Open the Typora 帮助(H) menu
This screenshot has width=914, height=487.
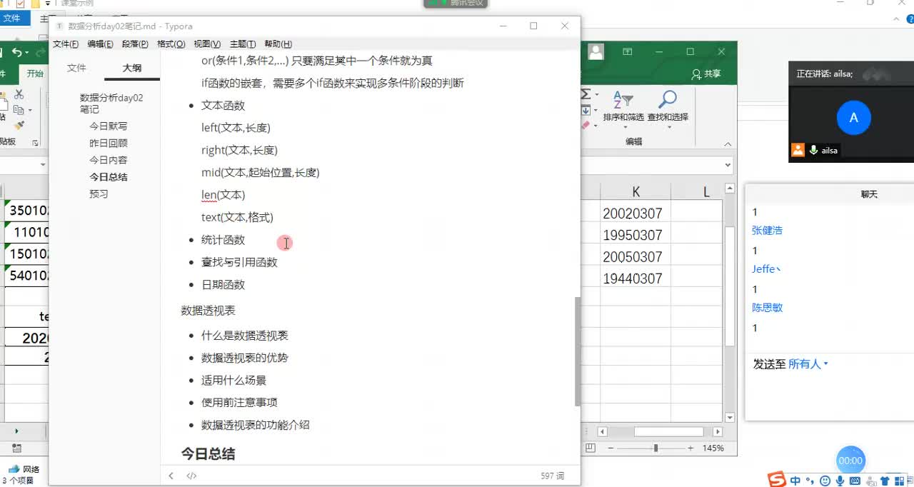pyautogui.click(x=278, y=44)
